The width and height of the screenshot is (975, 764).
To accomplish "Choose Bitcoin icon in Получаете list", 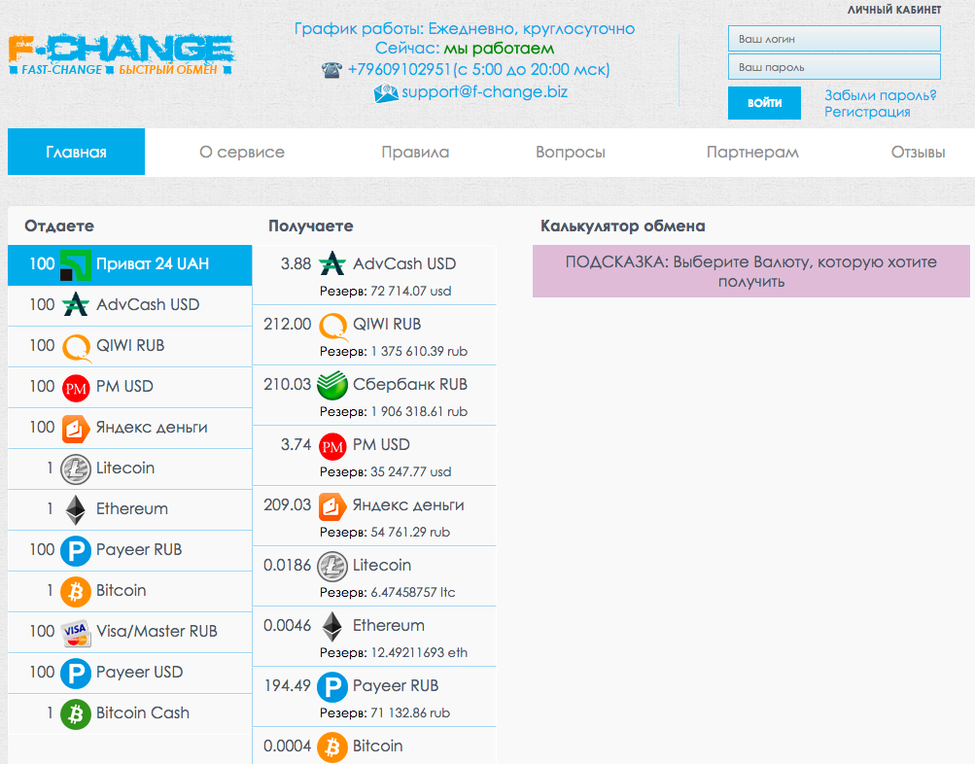I will point(332,747).
